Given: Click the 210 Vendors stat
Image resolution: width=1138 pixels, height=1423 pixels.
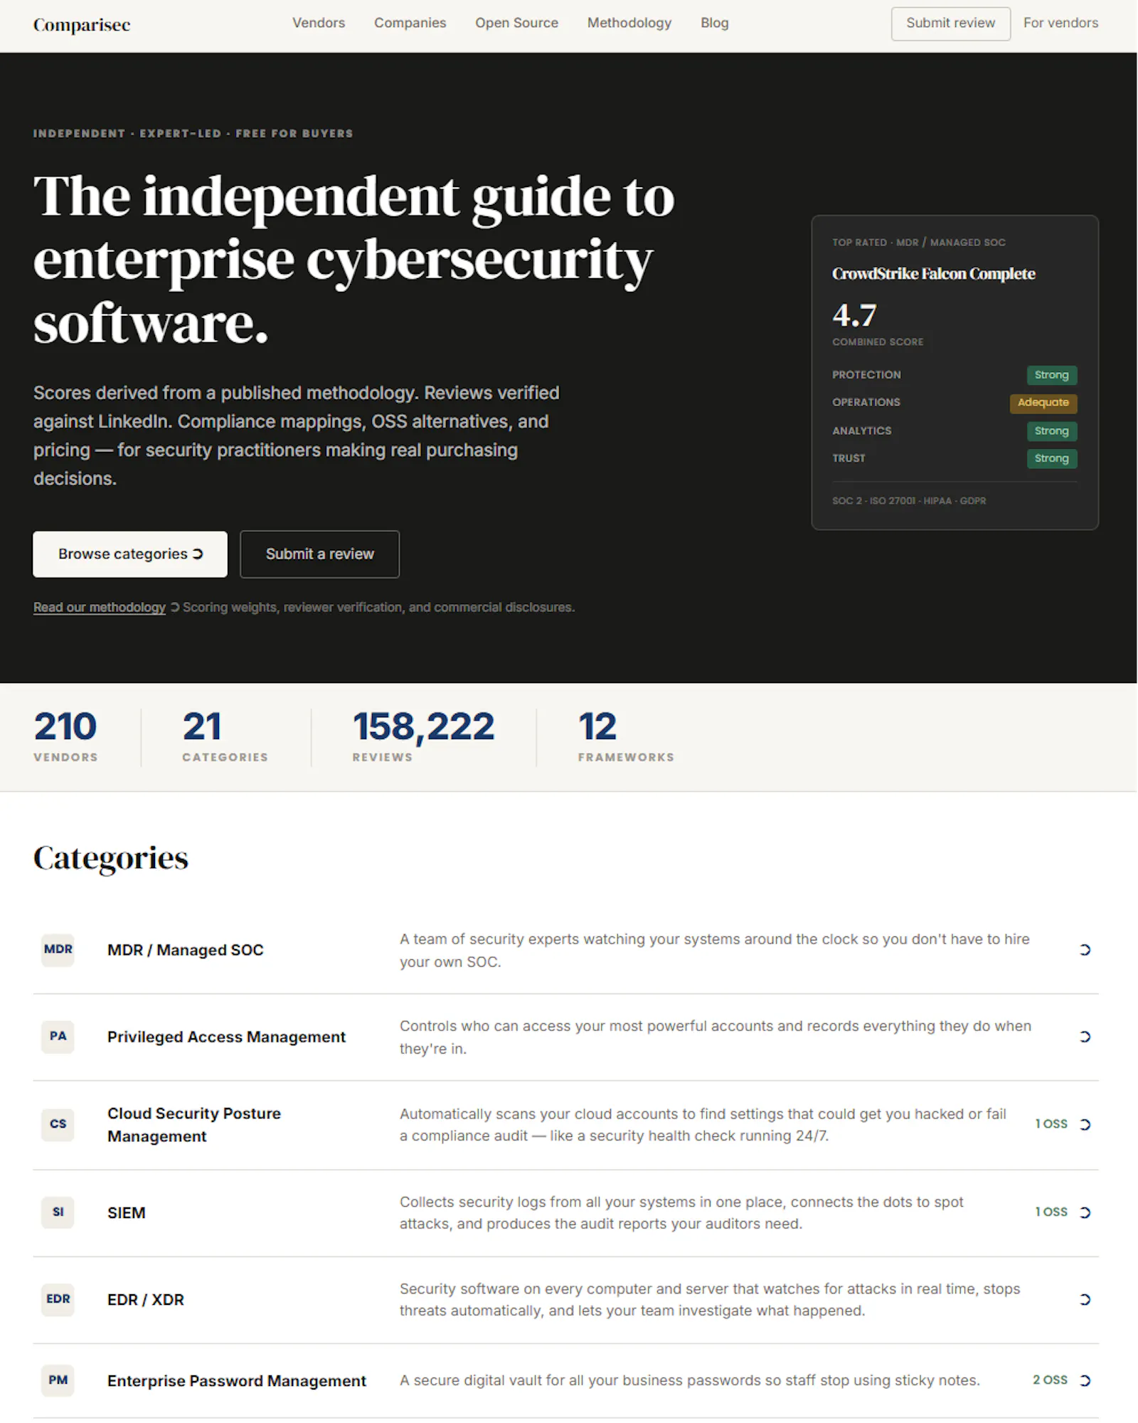Looking at the screenshot, I should click(65, 736).
